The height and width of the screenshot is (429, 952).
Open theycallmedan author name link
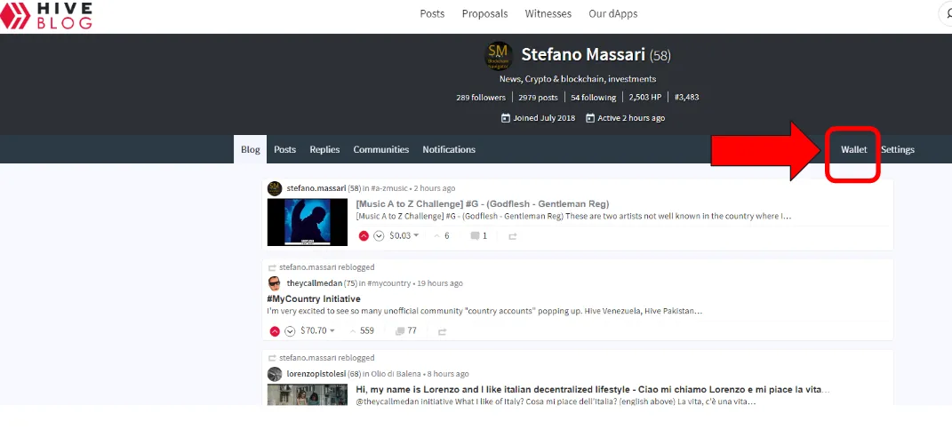pyautogui.click(x=315, y=283)
